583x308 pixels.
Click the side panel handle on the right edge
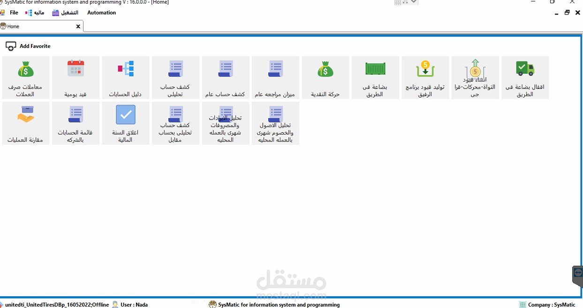click(577, 276)
